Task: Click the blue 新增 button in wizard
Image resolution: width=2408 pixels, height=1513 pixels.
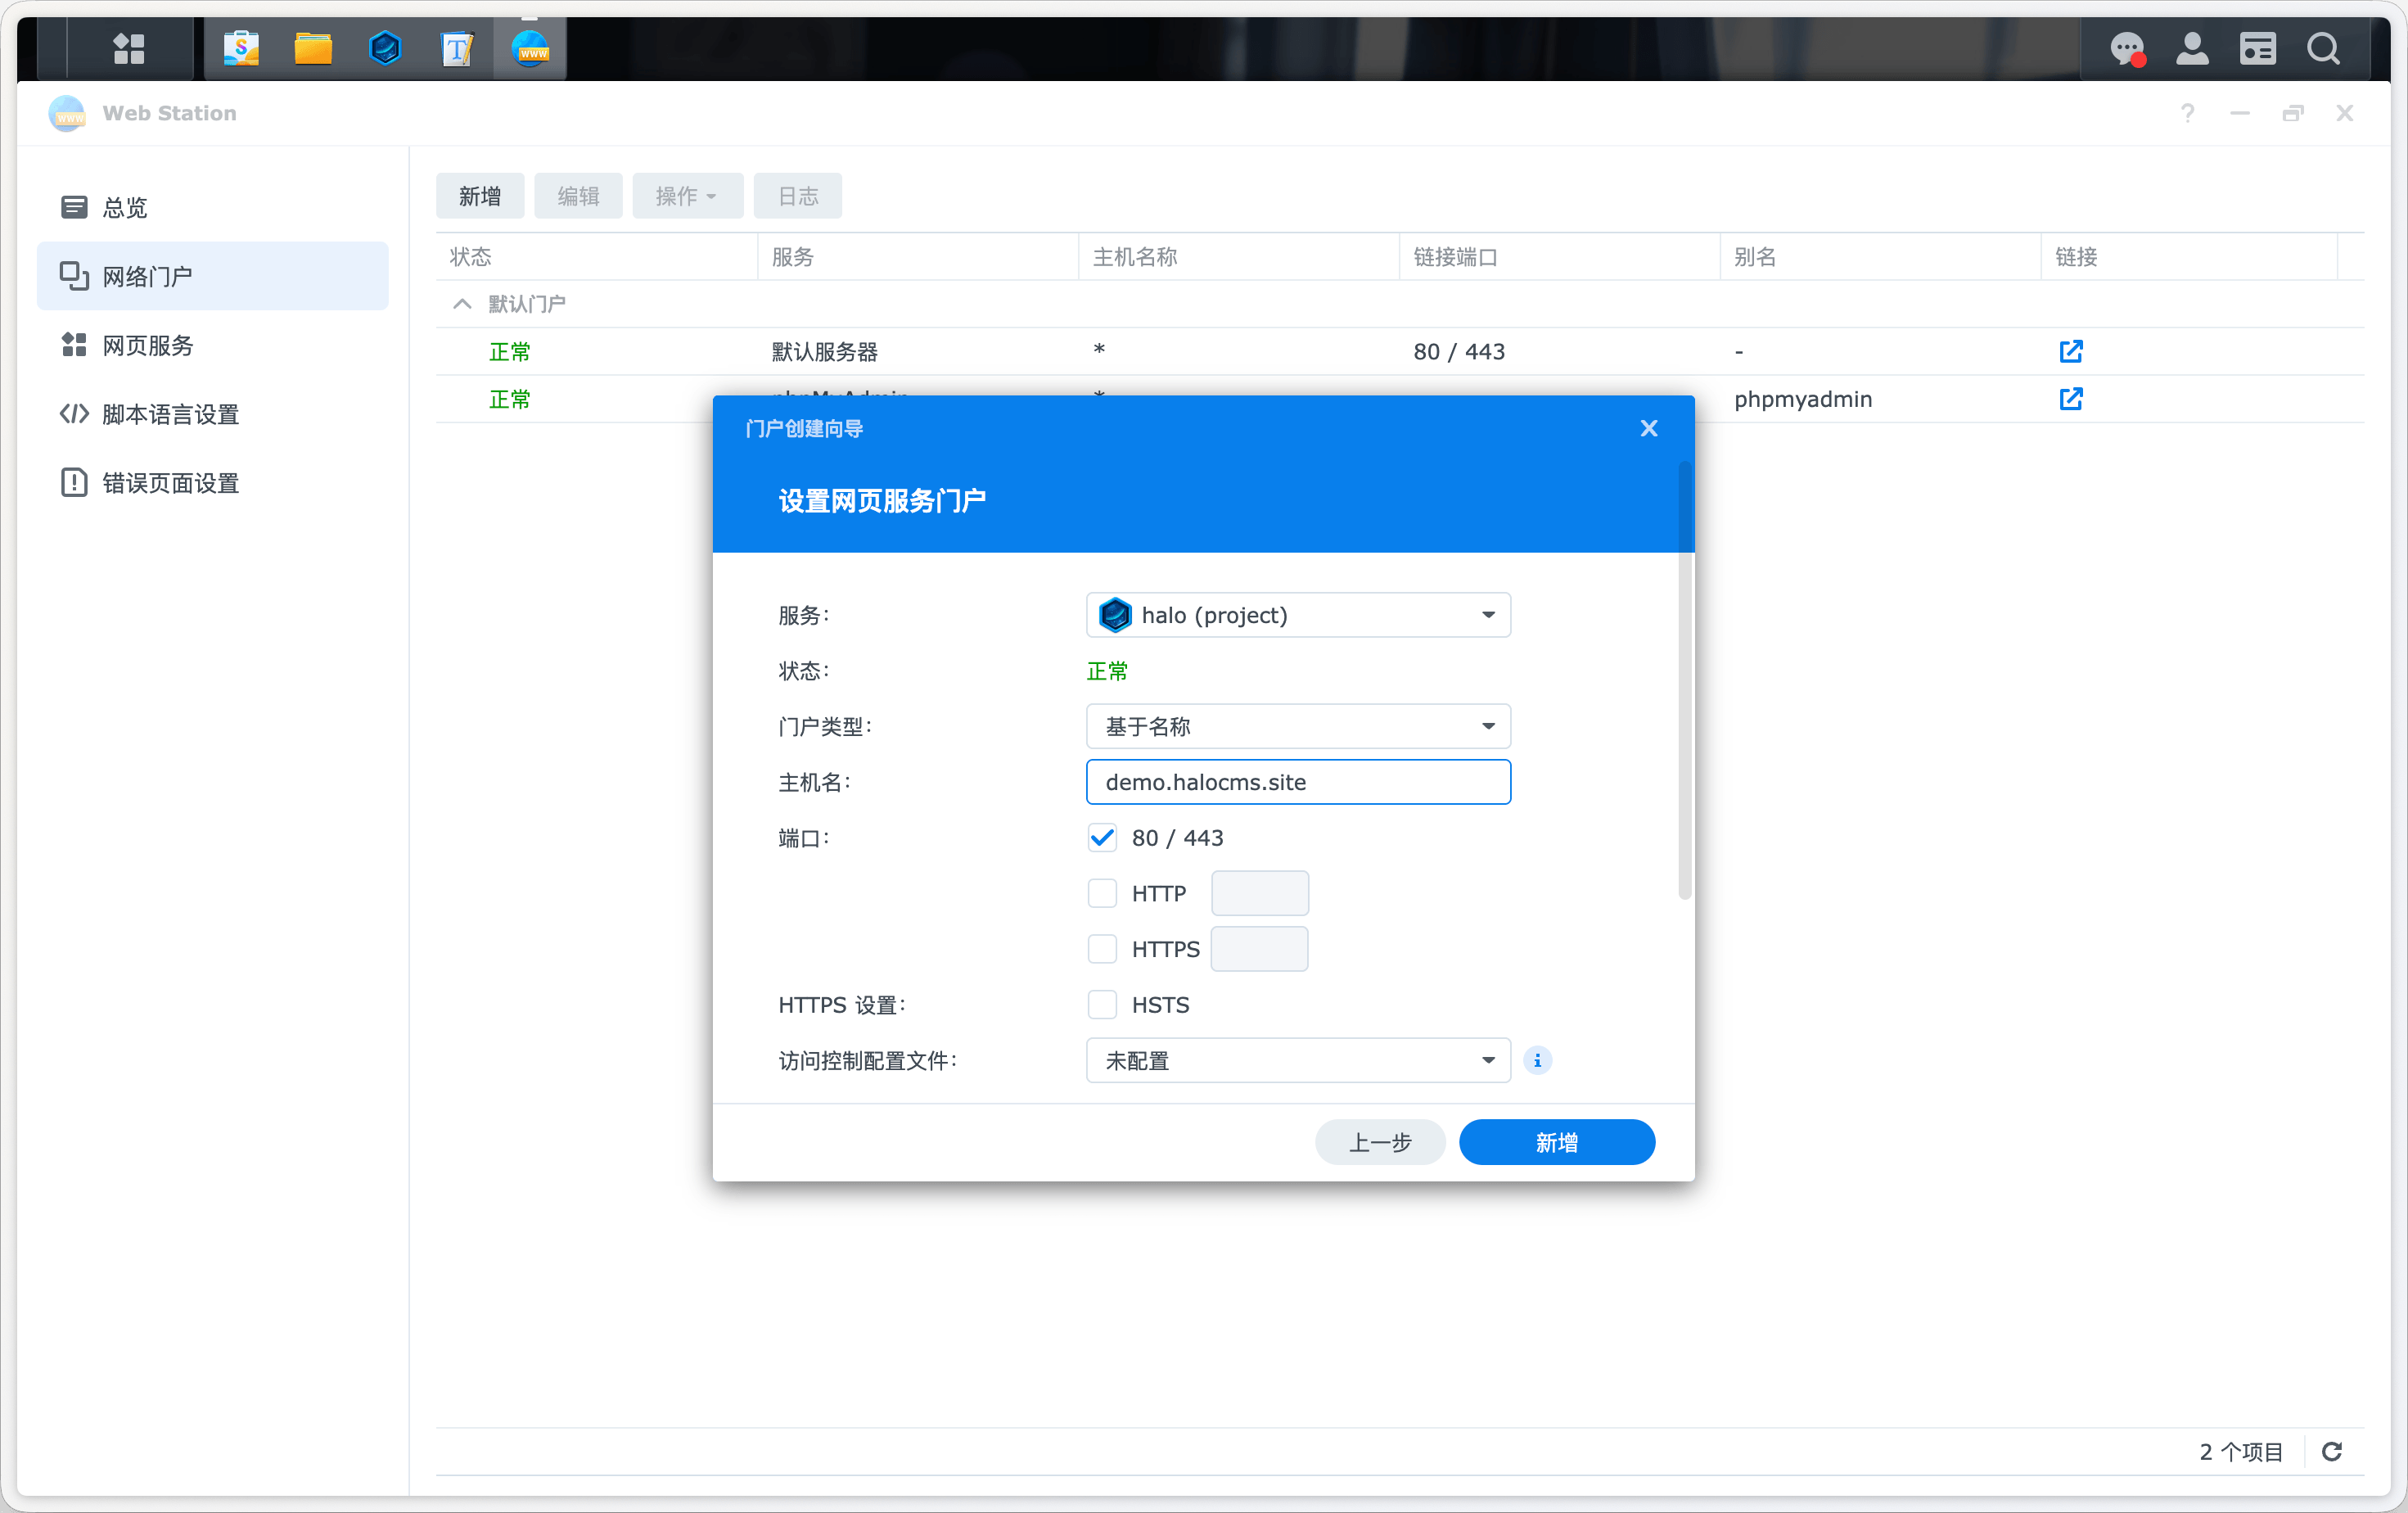Action: (1557, 1142)
